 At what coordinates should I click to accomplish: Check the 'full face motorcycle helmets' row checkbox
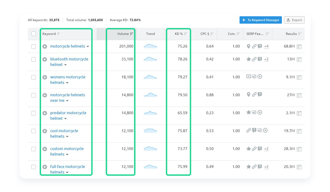click(34, 167)
